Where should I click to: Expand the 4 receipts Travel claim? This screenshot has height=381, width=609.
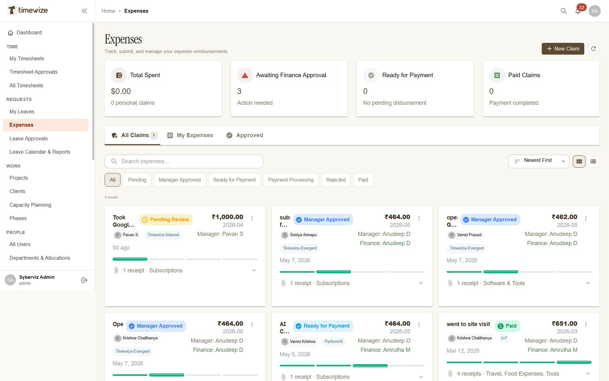(x=588, y=374)
